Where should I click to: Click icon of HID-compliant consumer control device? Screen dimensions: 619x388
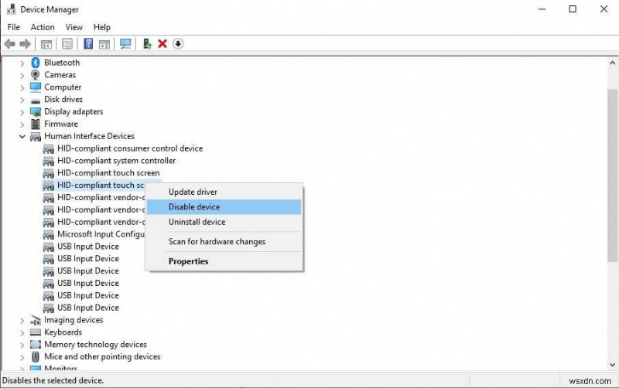coord(49,149)
